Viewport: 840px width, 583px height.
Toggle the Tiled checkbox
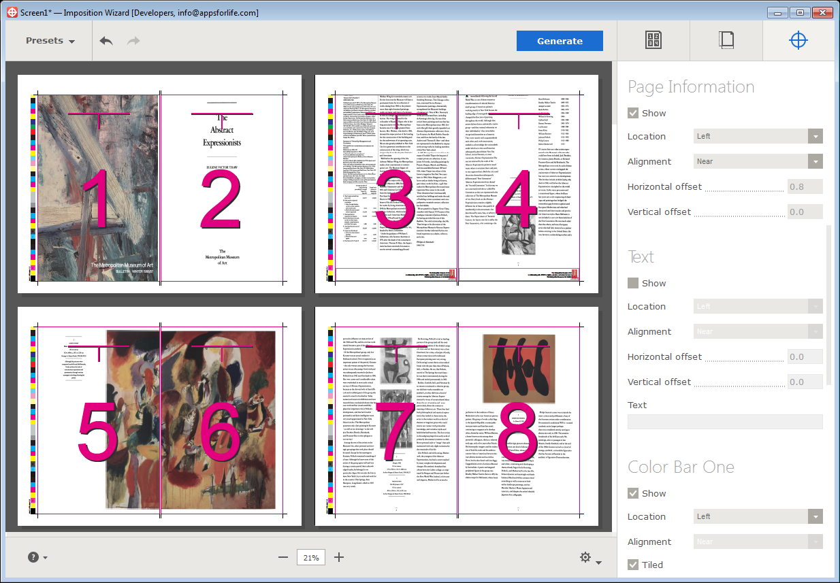633,565
